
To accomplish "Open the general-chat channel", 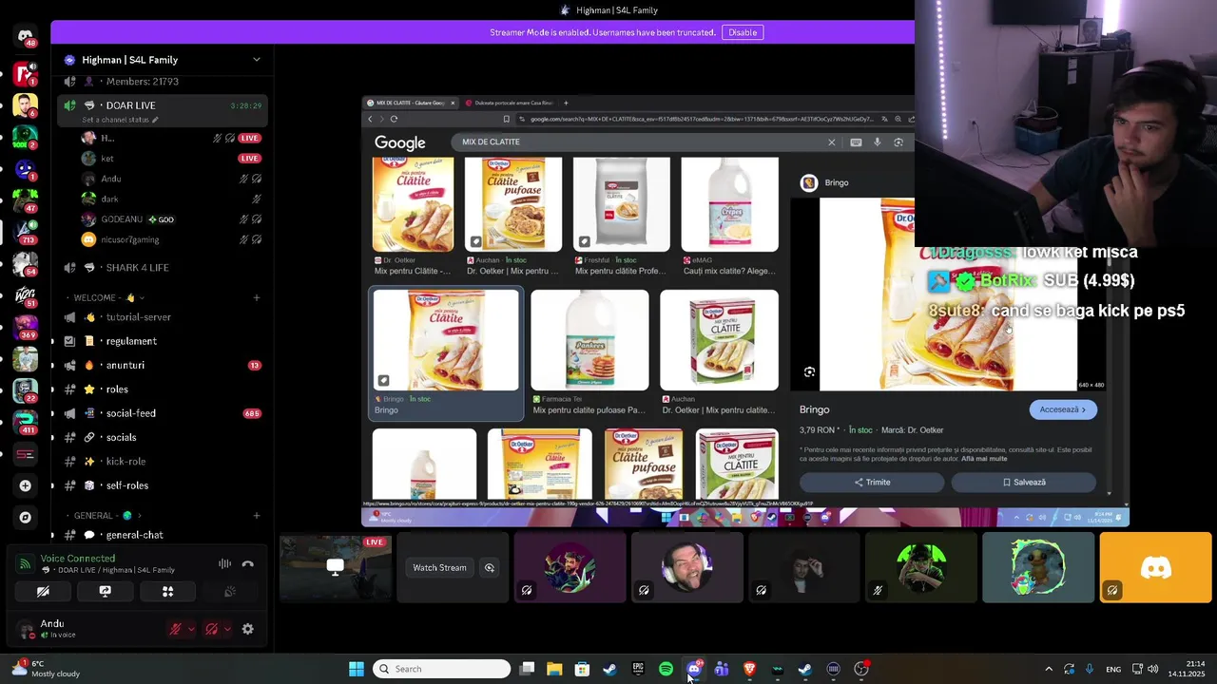I will (x=162, y=535).
